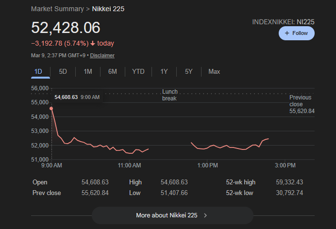Click the INDEXNIKKEI: NI225 ticker label

[283, 22]
